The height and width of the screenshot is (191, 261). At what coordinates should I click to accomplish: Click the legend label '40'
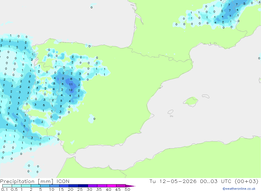coord(108,189)
